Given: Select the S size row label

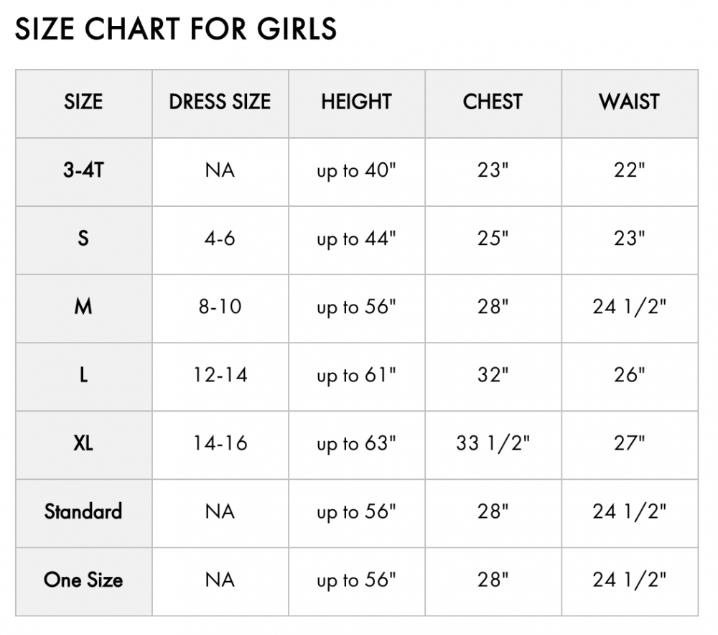Looking at the screenshot, I should coord(83,238).
